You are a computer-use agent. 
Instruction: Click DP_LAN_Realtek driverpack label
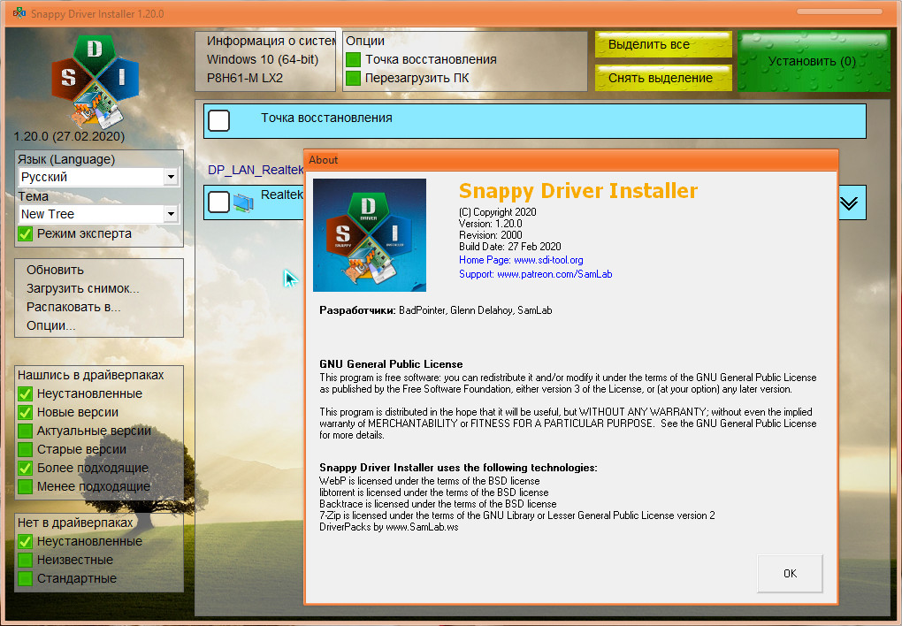tap(256, 170)
